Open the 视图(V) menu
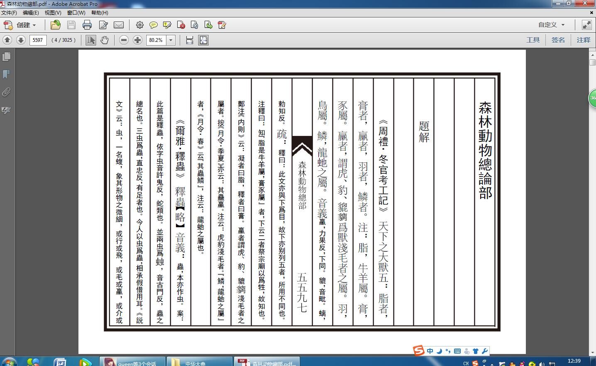The width and height of the screenshot is (596, 366). pos(53,13)
